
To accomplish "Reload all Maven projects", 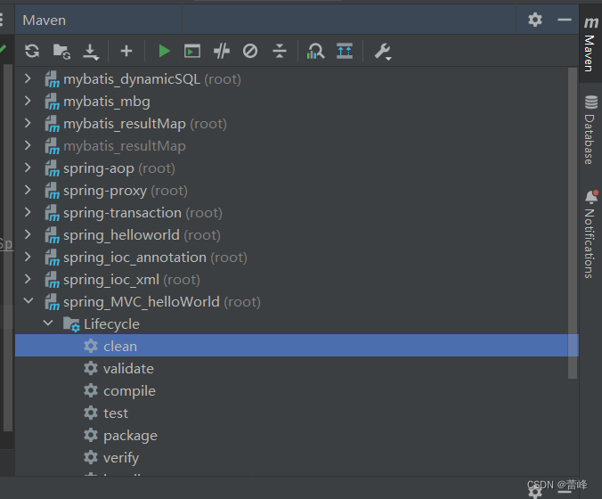I will coord(32,51).
